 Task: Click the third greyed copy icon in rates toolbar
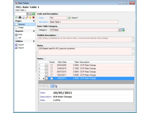pyautogui.click(x=48, y=86)
